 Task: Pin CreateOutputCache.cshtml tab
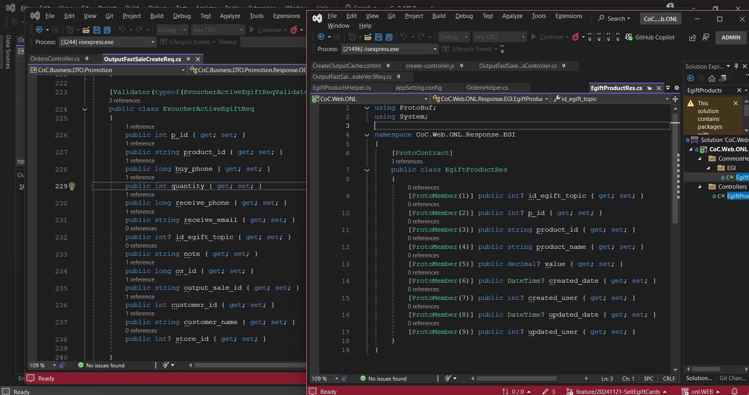[x=388, y=66]
